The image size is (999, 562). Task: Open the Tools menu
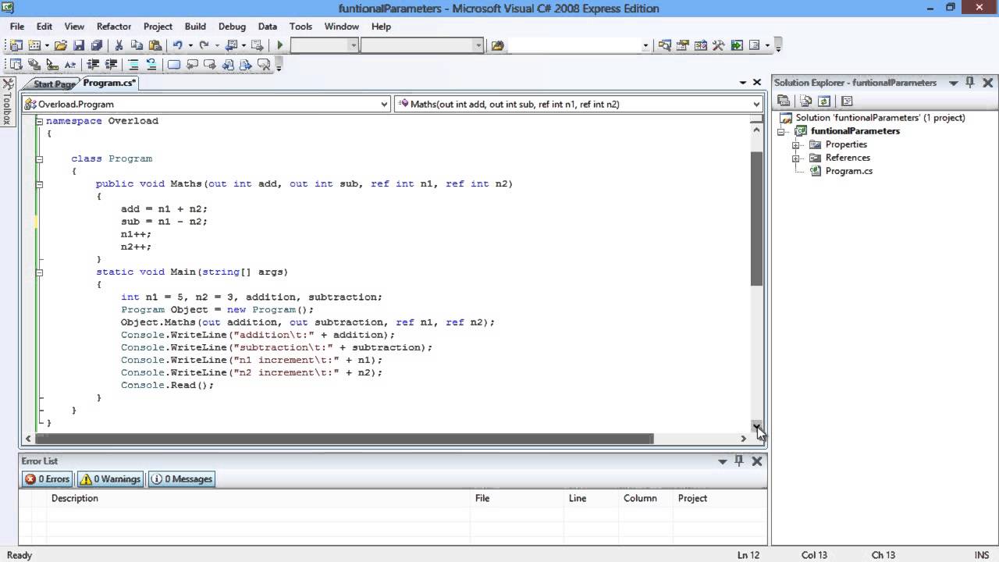300,27
